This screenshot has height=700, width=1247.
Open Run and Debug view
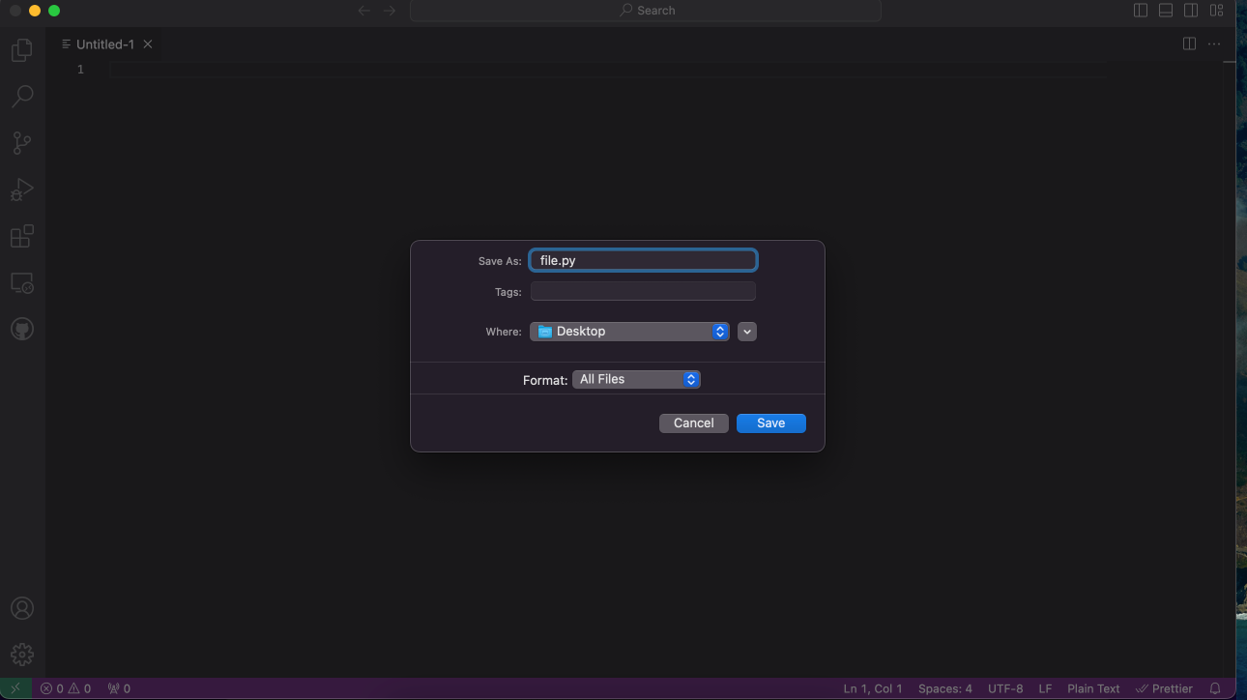pos(21,190)
